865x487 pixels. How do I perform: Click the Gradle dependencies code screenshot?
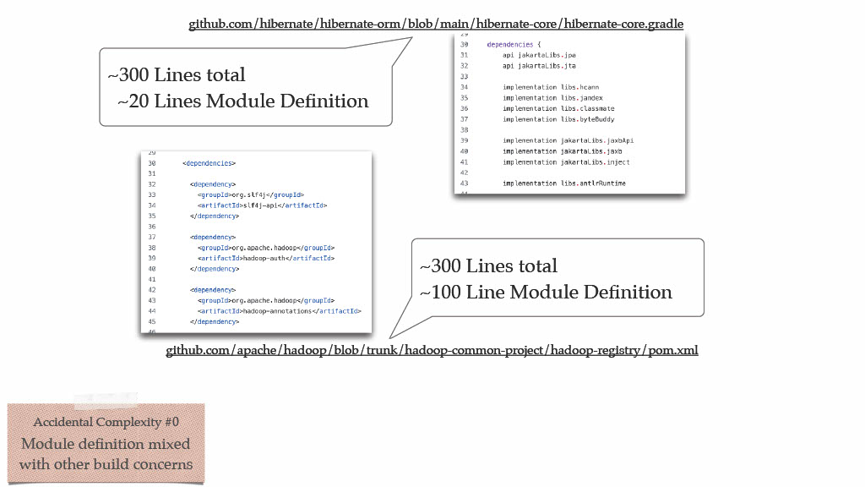pyautogui.click(x=569, y=113)
